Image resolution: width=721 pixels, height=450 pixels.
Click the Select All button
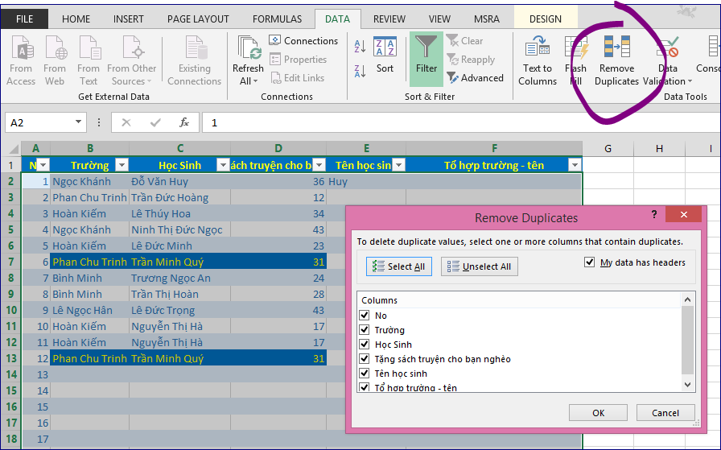coord(398,266)
